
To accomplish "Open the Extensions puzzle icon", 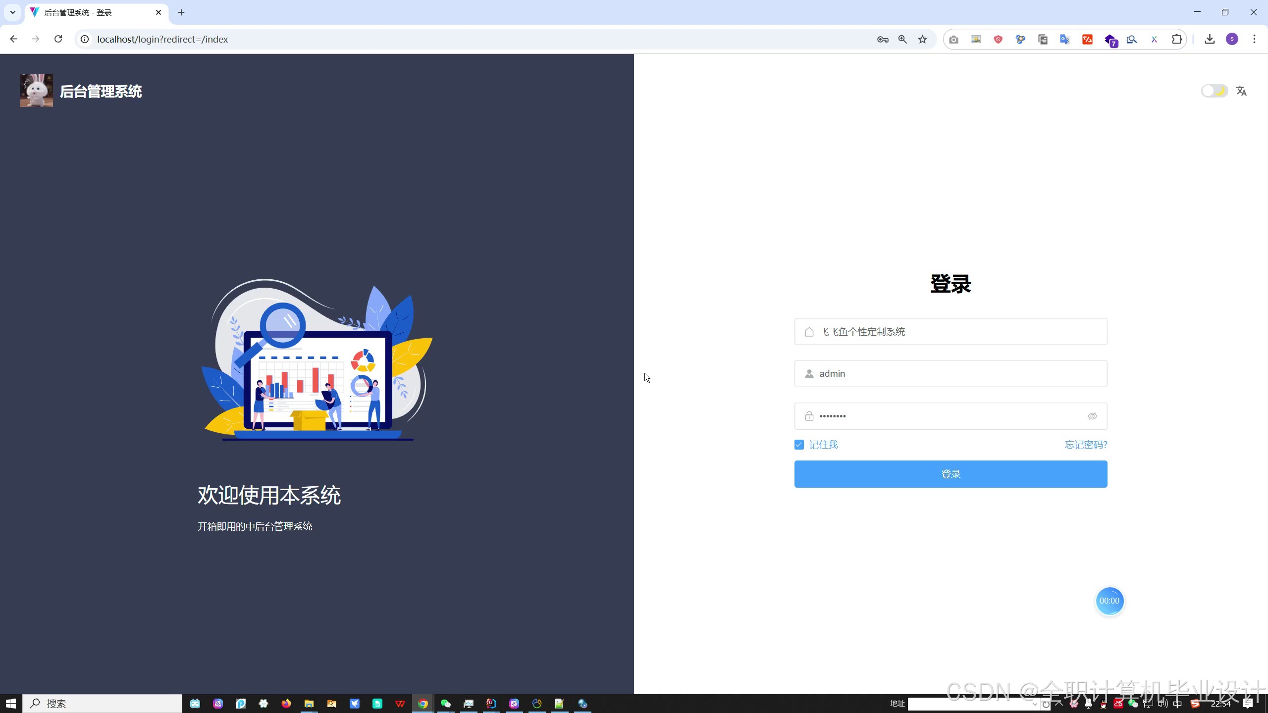I will click(x=1176, y=40).
